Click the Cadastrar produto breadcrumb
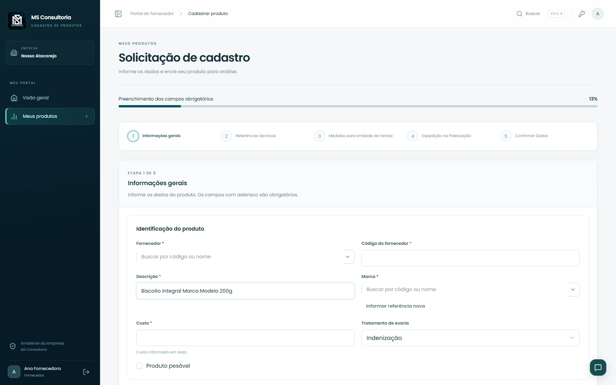Viewport: 616px width, 385px height. click(208, 13)
